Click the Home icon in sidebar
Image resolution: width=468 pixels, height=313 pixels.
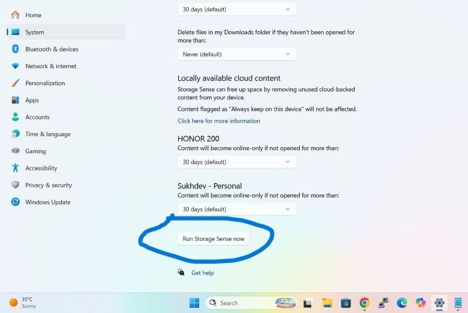click(15, 15)
